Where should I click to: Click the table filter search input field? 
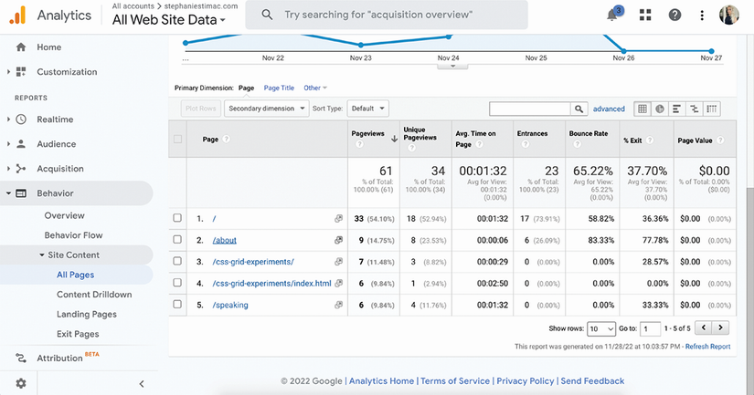point(529,109)
